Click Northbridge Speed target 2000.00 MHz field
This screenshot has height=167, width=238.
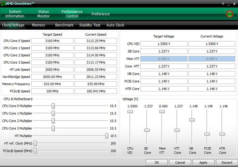click(52, 77)
